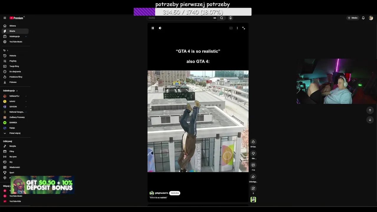Image resolution: width=377 pixels, height=212 pixels.
Task: Dislike the Short
Action: coord(253,154)
